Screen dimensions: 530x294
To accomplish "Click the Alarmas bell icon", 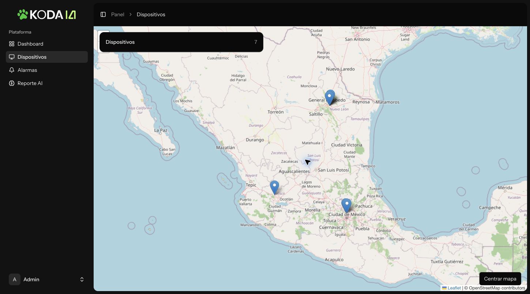I will (12, 70).
